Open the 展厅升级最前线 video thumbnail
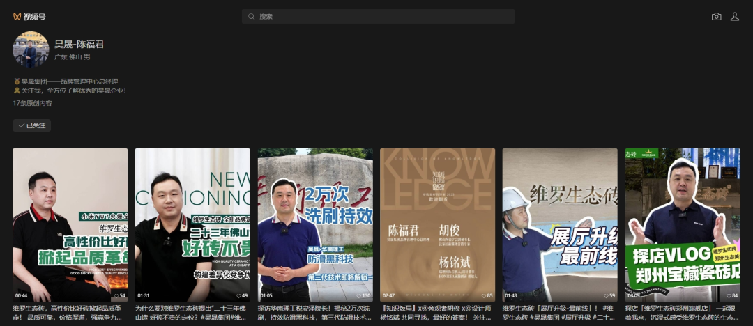 pyautogui.click(x=560, y=225)
